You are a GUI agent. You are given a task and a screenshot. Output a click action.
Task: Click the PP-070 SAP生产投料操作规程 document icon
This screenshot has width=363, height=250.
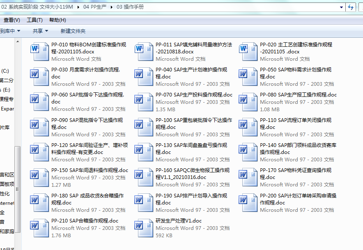click(x=144, y=102)
